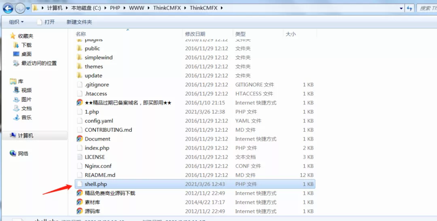437x221 pixels.
Task: Select 网络 in the navigation pane
Action: 23,154
